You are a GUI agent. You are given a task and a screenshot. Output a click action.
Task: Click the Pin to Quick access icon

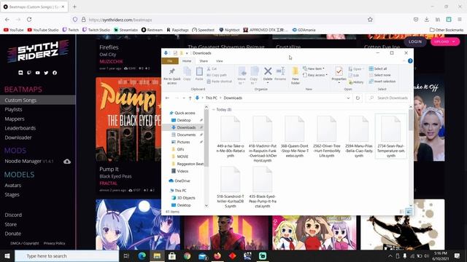(x=172, y=76)
